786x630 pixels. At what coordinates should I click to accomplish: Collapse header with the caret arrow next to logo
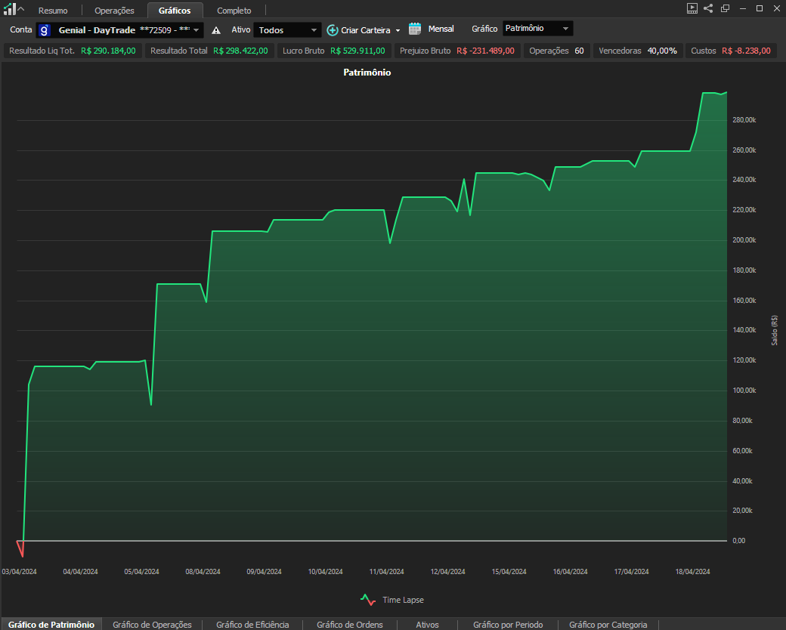click(x=21, y=8)
